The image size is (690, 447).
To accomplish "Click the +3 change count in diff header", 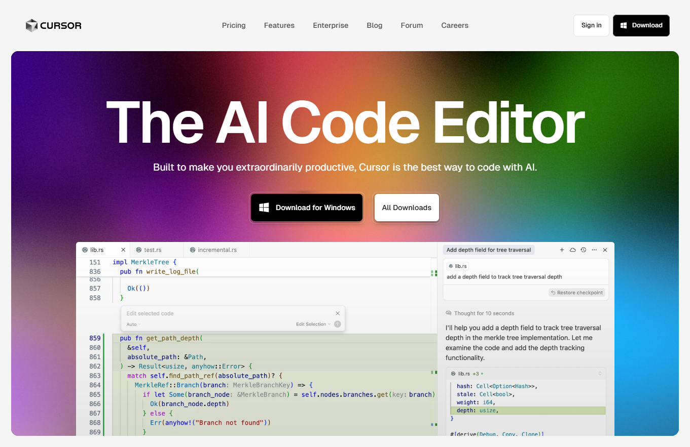I will pyautogui.click(x=476, y=374).
